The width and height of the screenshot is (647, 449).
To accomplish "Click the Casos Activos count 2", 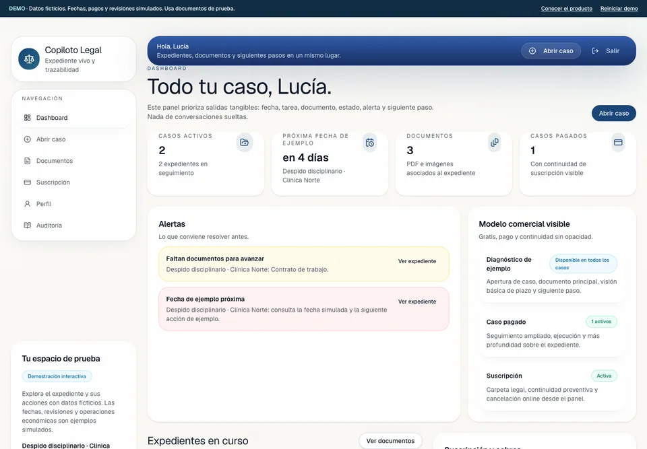I will point(162,150).
